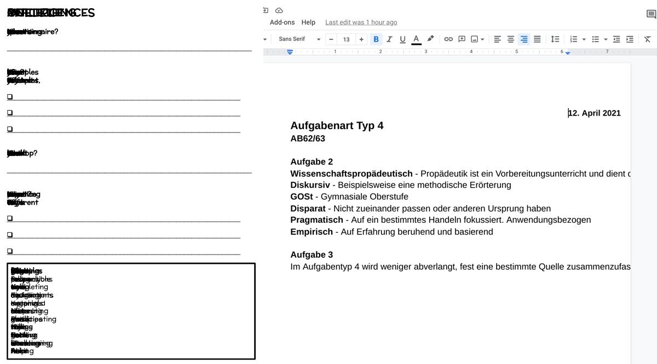Click the font size field showing 13

coord(346,39)
